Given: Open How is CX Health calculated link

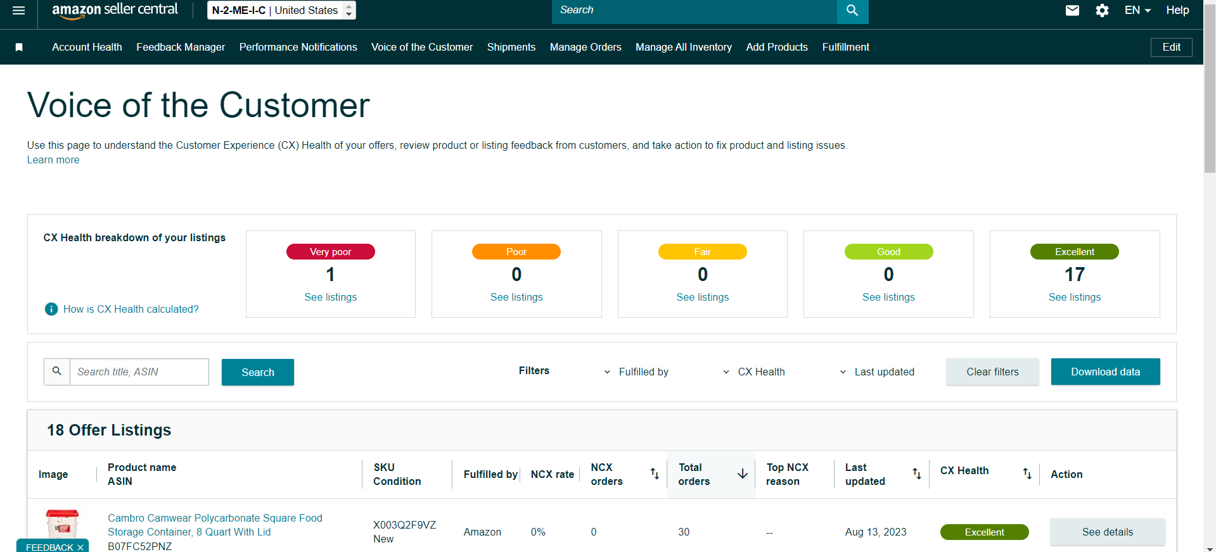Looking at the screenshot, I should coord(131,310).
